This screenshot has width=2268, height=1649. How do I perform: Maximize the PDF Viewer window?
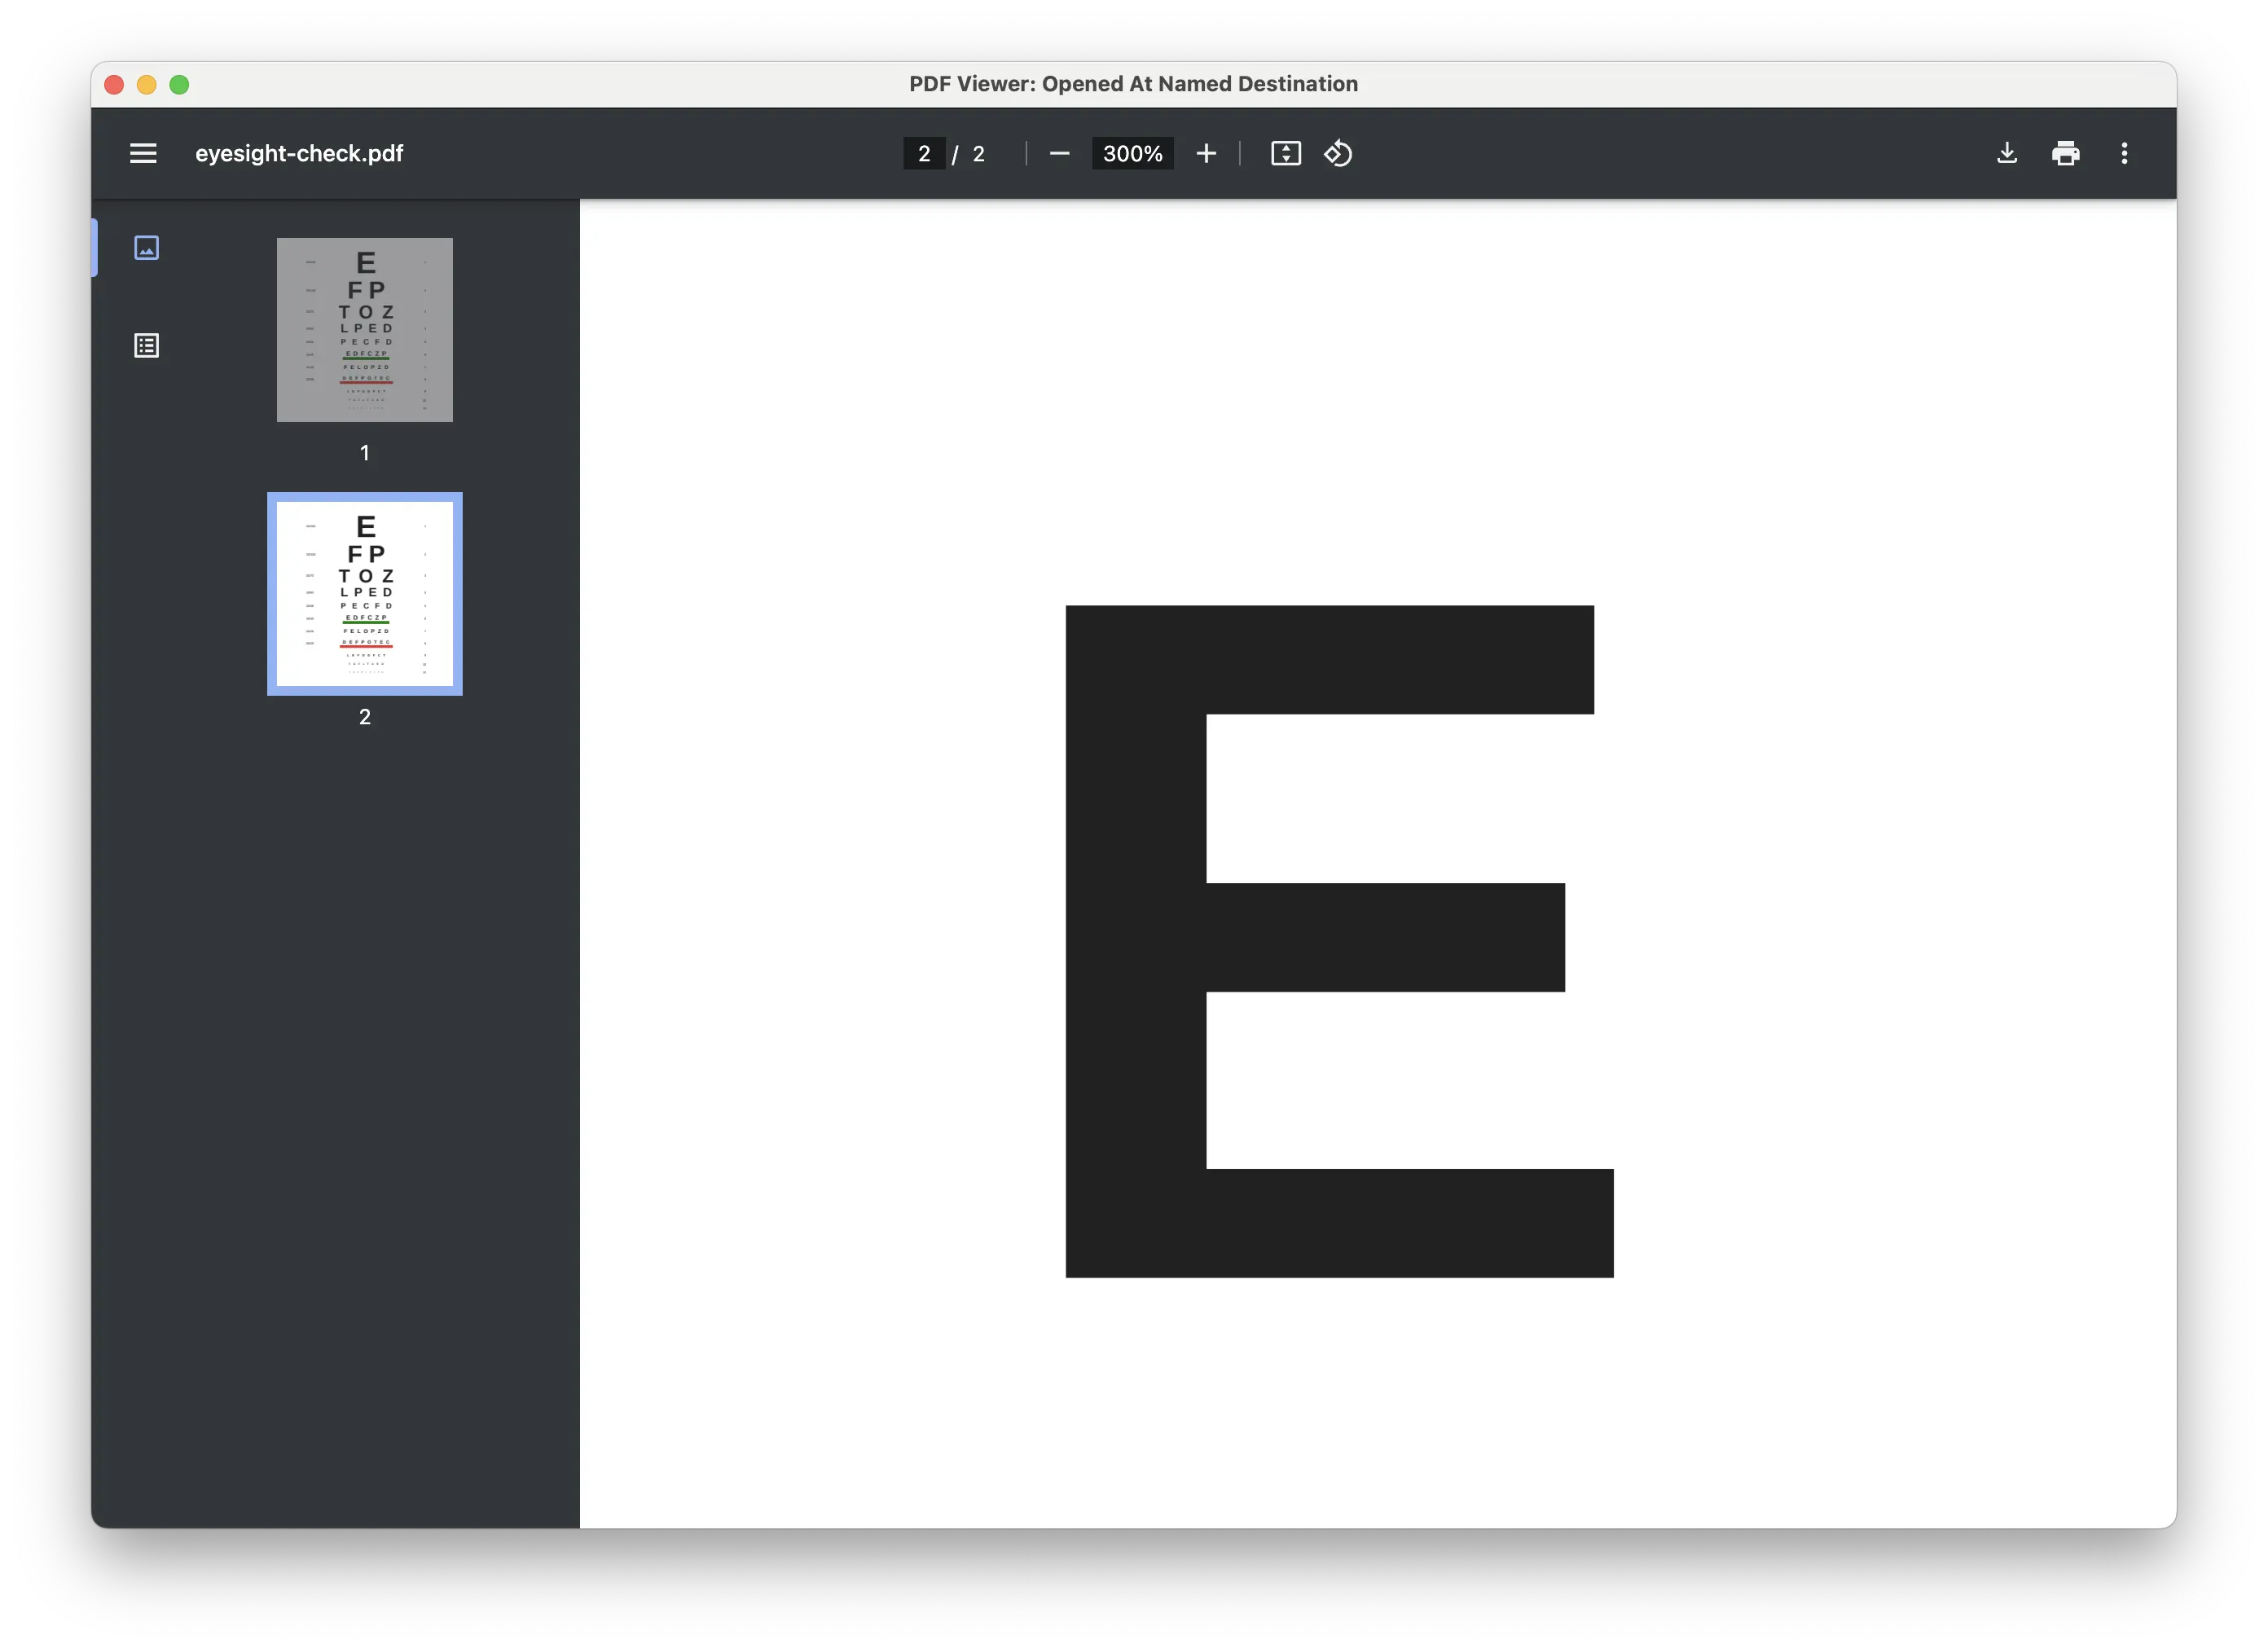(x=180, y=85)
